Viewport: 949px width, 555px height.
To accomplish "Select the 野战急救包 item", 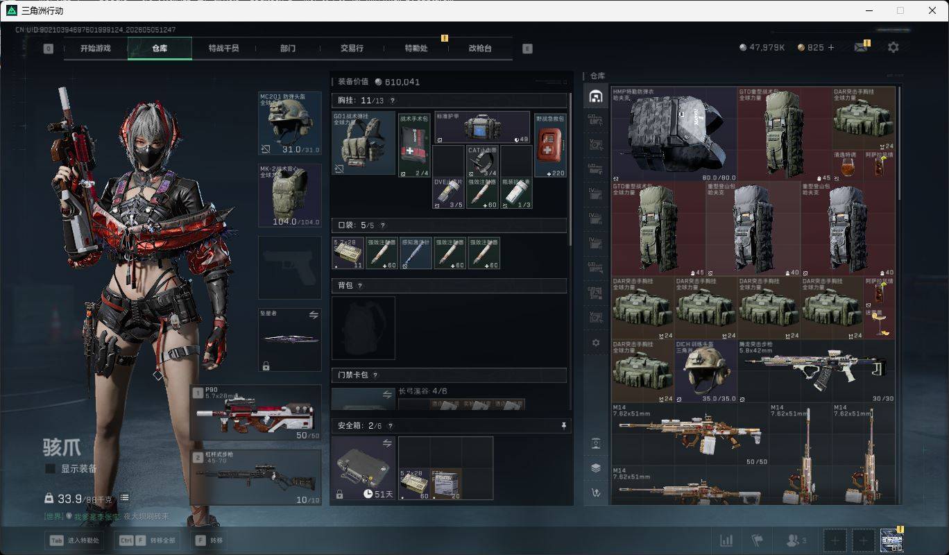I will pos(550,145).
